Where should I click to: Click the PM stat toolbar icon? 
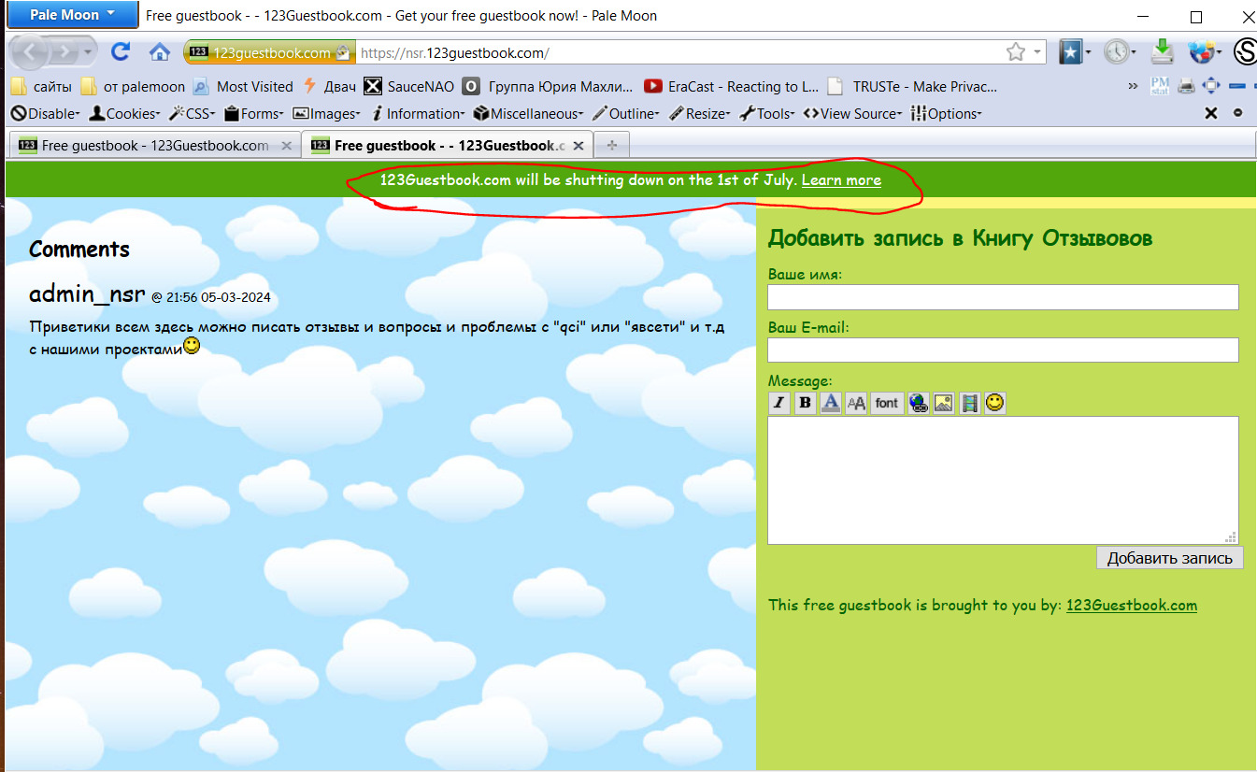click(1160, 86)
